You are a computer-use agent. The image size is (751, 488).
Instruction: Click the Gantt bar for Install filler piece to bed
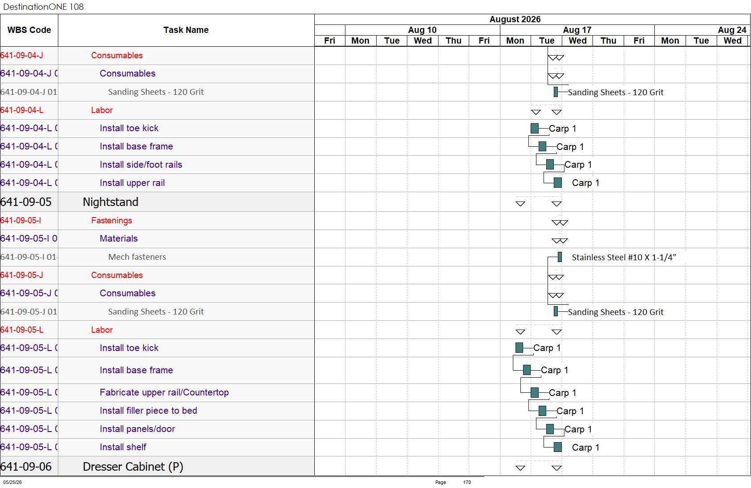(x=542, y=411)
